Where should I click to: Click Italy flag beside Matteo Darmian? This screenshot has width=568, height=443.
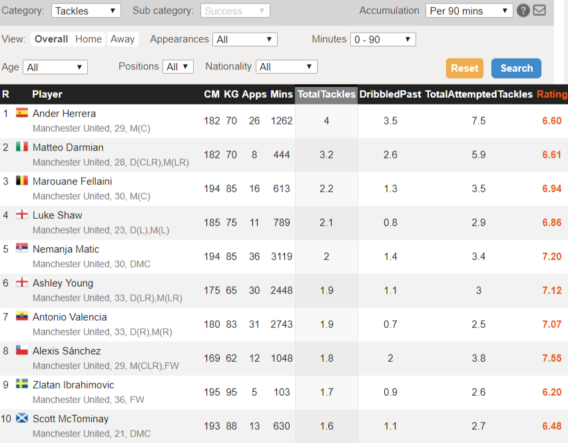click(22, 146)
